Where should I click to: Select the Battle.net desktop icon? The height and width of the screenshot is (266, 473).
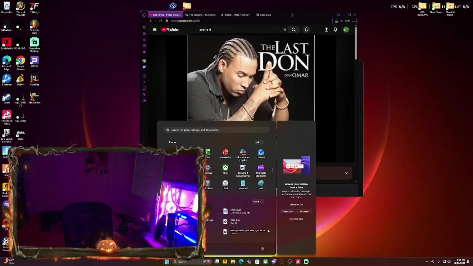pos(7,80)
